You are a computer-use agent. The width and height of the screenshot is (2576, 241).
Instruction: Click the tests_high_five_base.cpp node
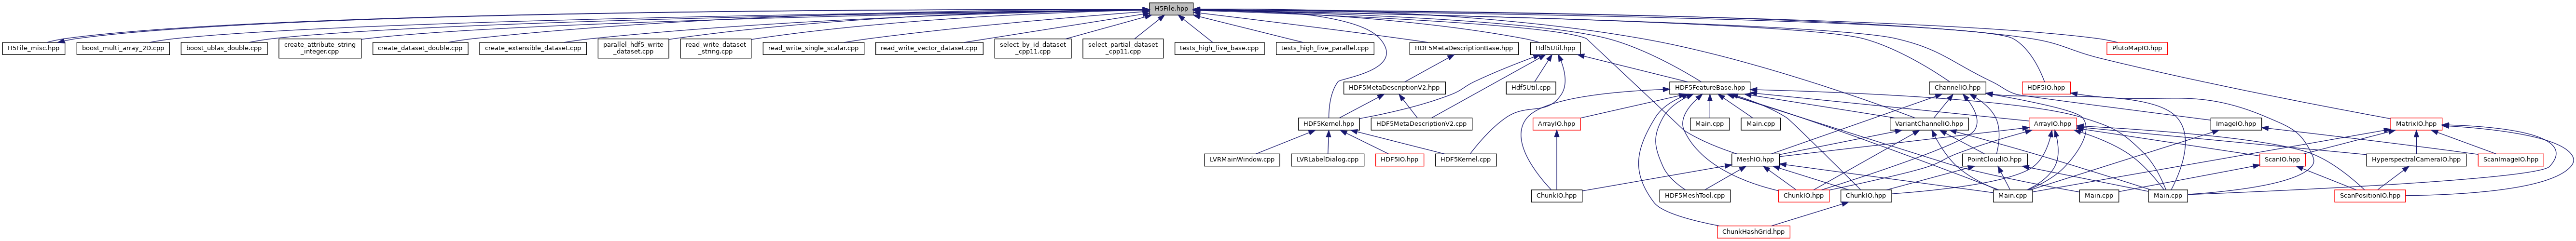[1218, 48]
